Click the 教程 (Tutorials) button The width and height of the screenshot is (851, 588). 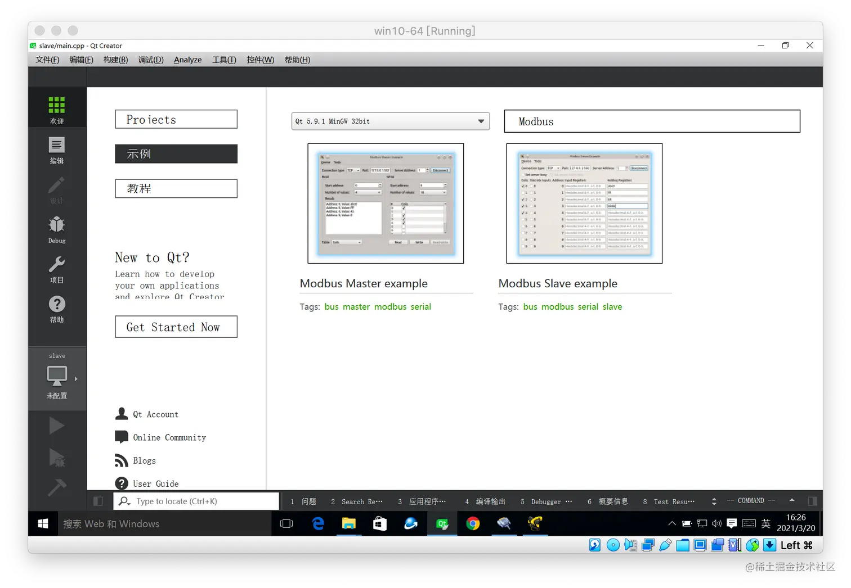[x=176, y=188]
